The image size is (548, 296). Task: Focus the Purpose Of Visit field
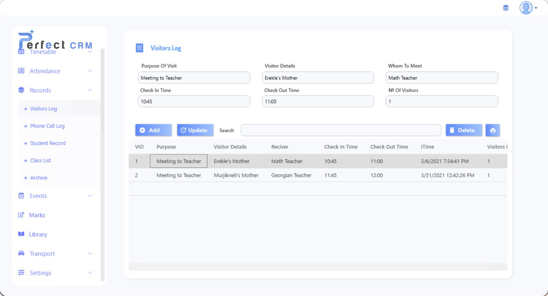click(x=194, y=78)
